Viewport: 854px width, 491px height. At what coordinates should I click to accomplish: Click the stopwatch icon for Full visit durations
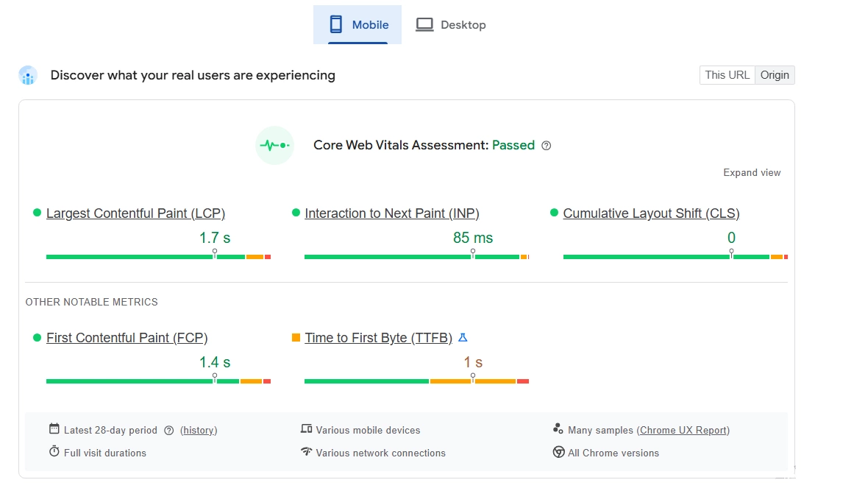pyautogui.click(x=54, y=452)
